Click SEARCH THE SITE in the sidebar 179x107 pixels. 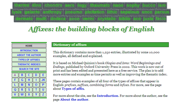(x=29, y=69)
